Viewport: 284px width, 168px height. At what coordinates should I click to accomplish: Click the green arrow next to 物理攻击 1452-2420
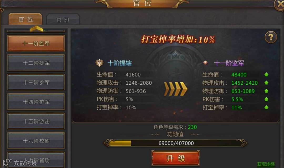pyautogui.click(x=266, y=83)
